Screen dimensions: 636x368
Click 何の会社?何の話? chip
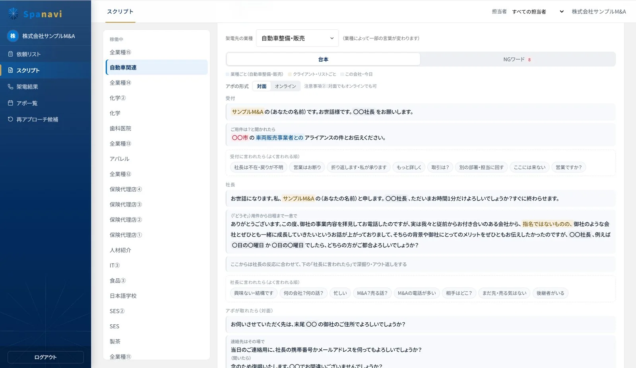(303, 293)
